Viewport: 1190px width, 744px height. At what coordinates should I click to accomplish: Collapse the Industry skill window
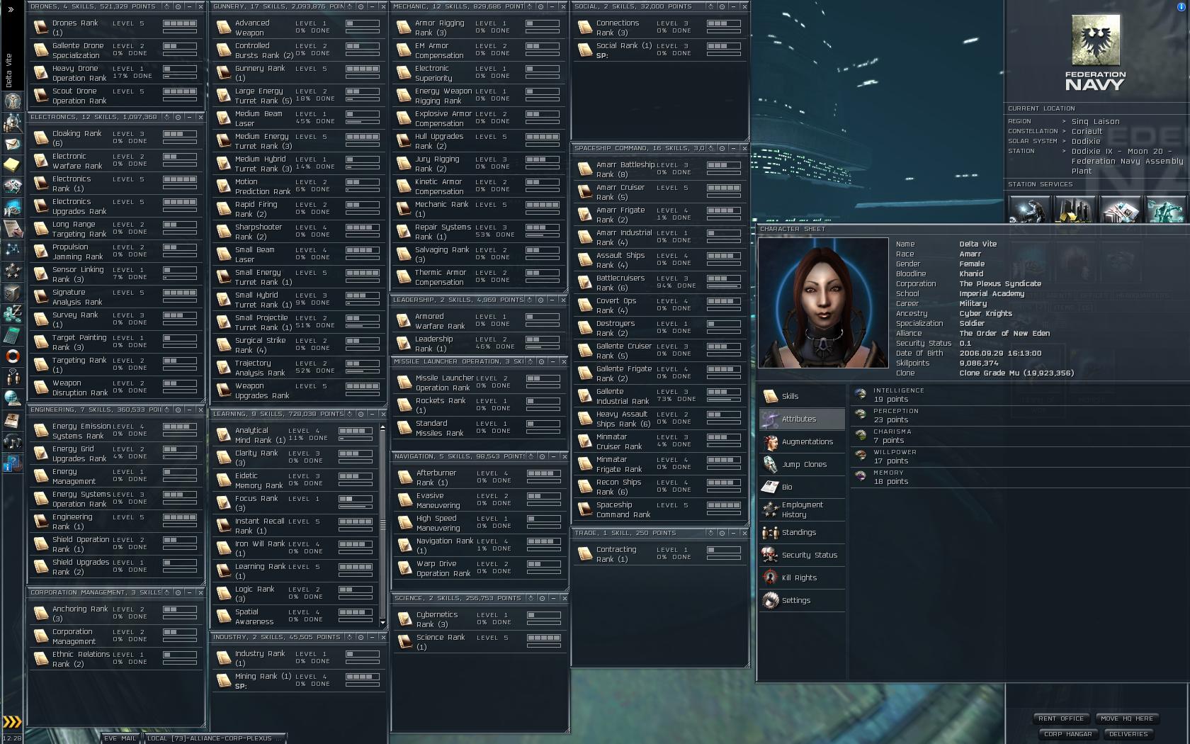click(x=372, y=637)
